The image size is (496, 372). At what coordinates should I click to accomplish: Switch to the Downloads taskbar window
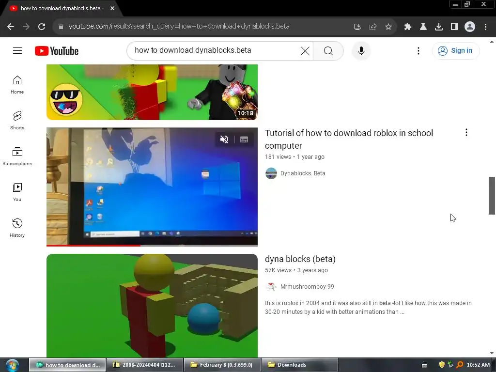[x=299, y=365]
